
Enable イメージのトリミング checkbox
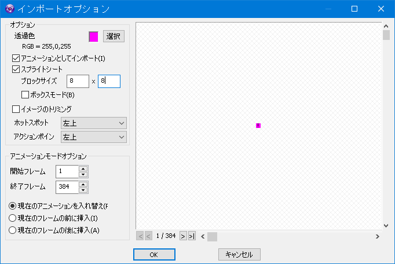(x=16, y=109)
